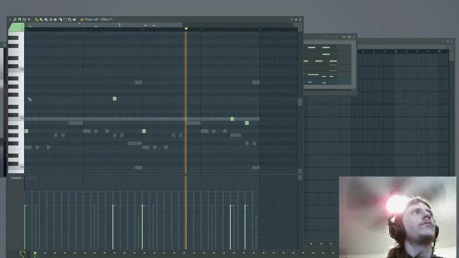Screen dimensions: 459x258
Task: Select the Mute tool (circle-slash icon)
Action: (x=51, y=19)
